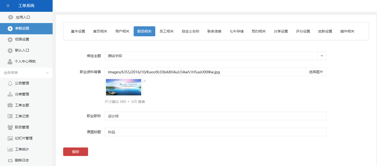Click the 个人中心导航 person icon

pyautogui.click(x=10, y=62)
